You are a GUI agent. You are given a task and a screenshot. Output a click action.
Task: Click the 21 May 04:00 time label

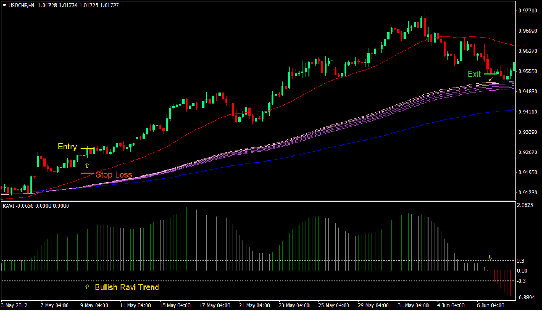[x=254, y=305]
